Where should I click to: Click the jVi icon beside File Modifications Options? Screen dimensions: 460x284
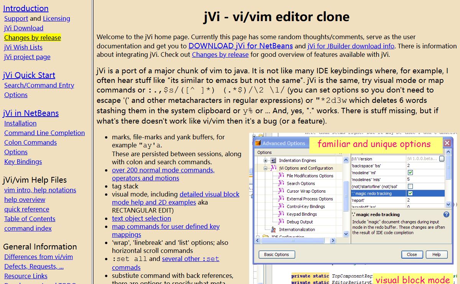pos(281,176)
